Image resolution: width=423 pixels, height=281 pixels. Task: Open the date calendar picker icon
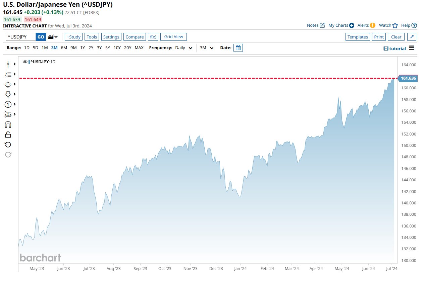coord(238,48)
